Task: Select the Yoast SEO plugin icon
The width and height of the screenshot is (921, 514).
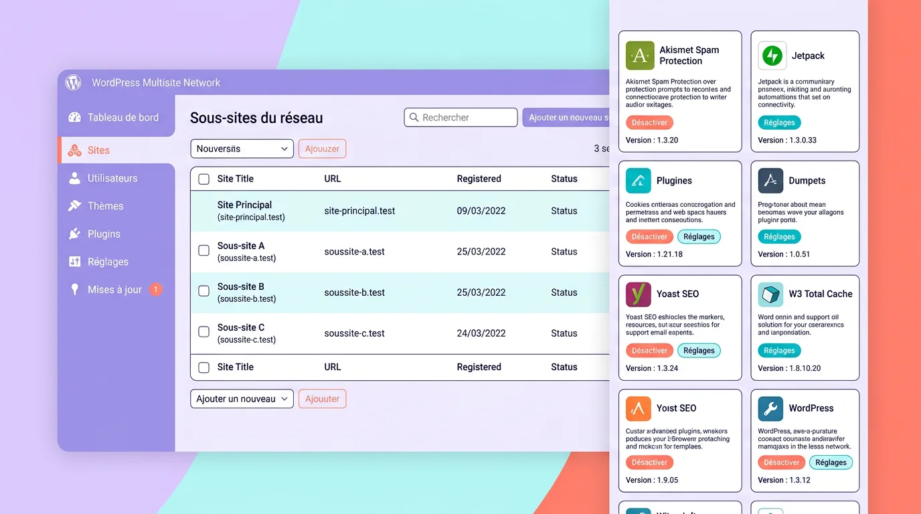Action: point(638,294)
